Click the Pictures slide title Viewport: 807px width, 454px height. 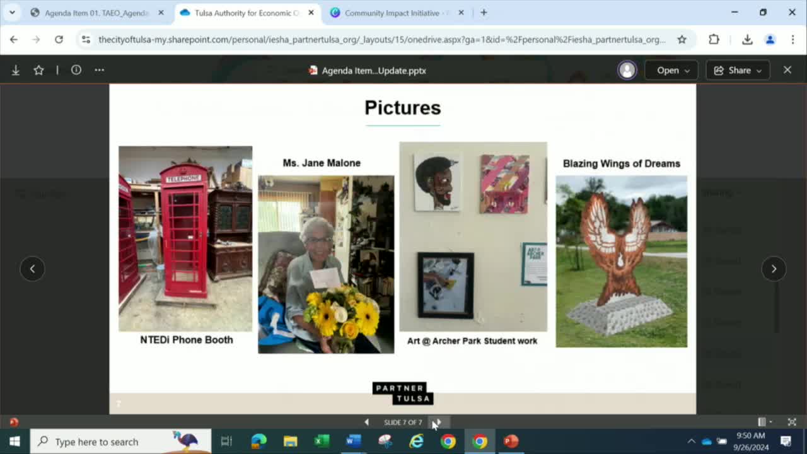403,108
